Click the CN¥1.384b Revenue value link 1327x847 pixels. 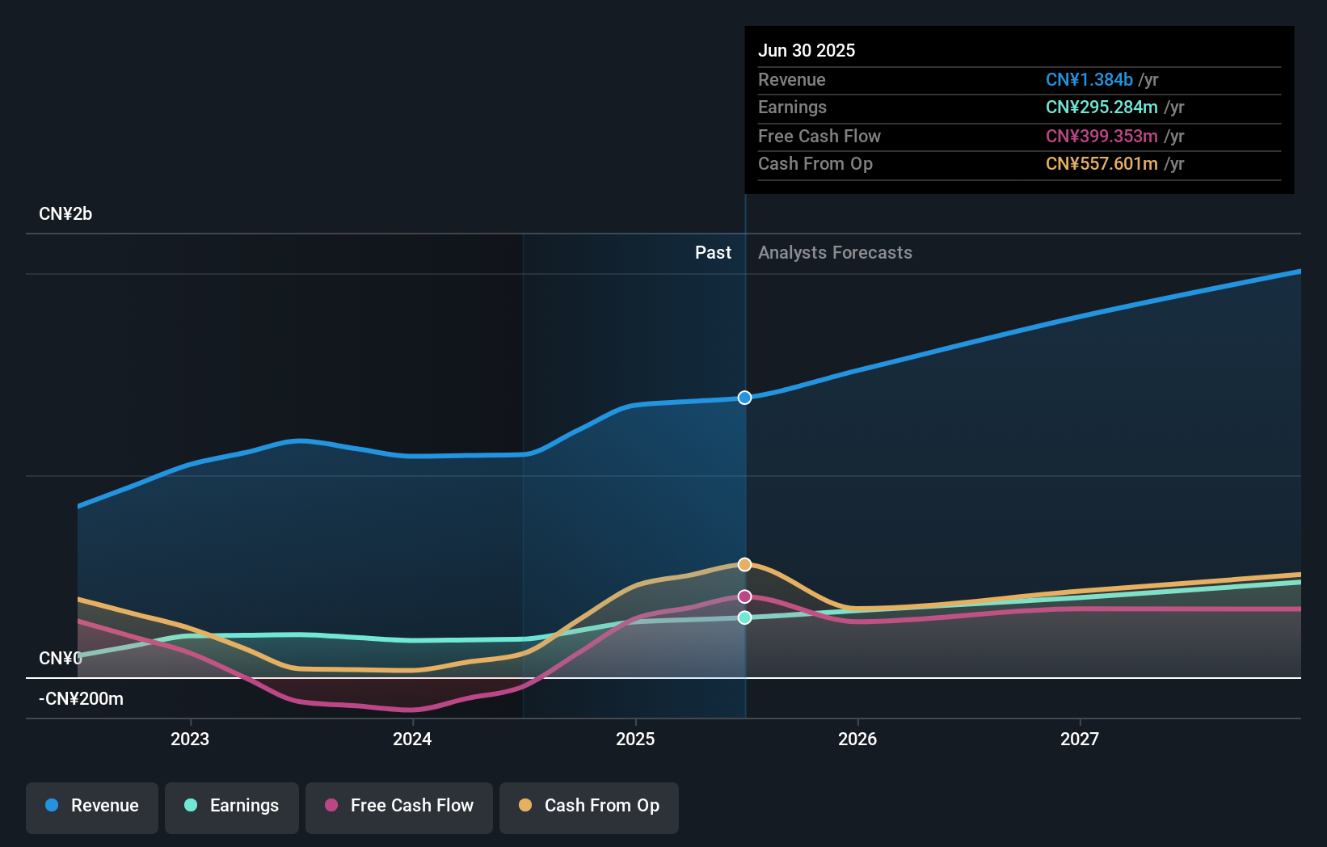point(1089,79)
